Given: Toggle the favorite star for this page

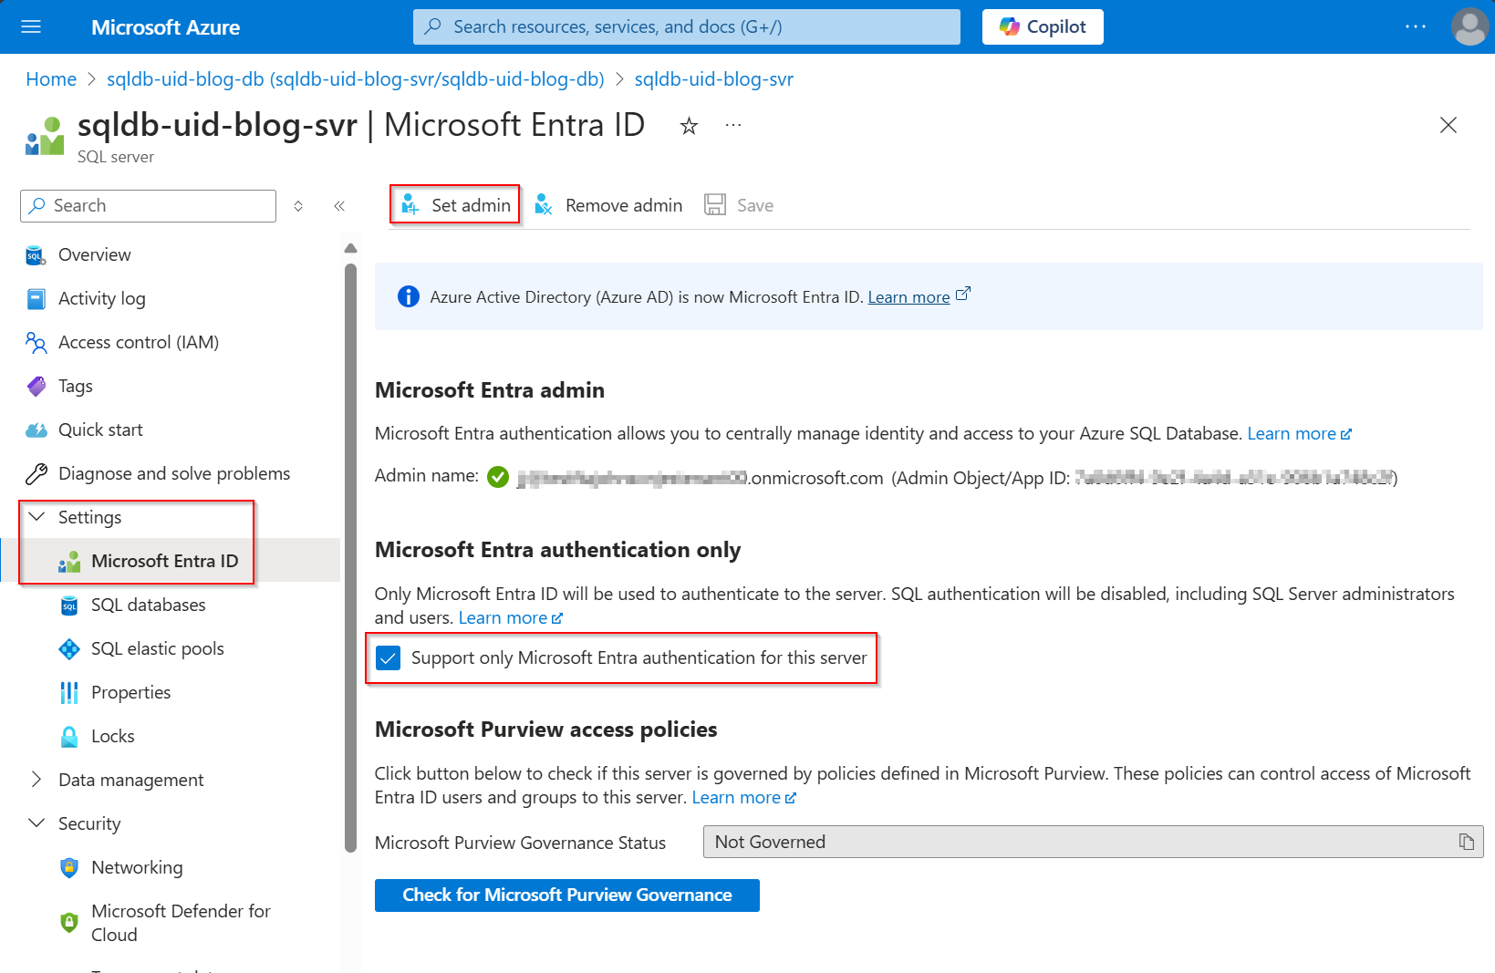Looking at the screenshot, I should (689, 125).
